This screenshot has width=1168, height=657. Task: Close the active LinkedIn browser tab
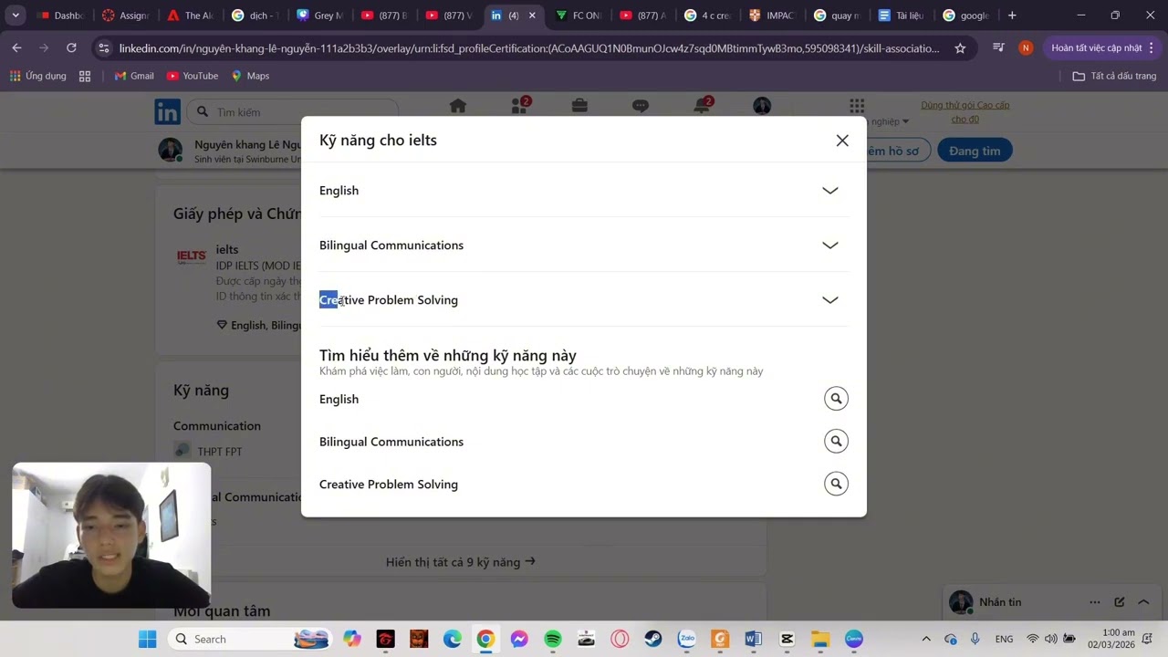coord(532,16)
